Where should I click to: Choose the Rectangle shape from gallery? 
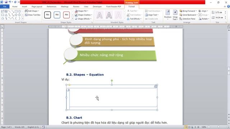point(16,11)
